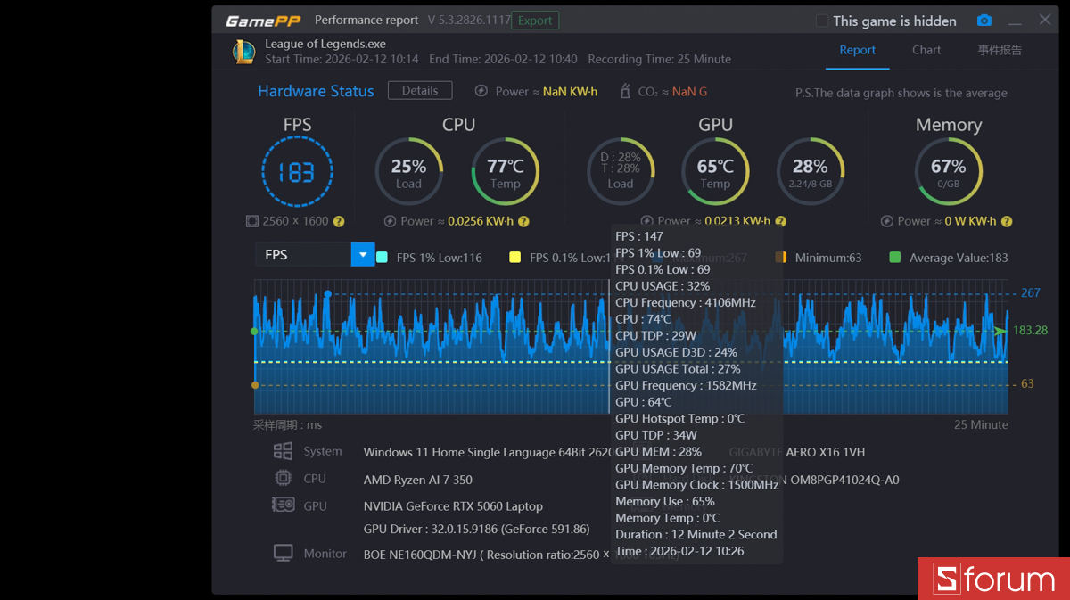Open the FPS metric dropdown
The image size is (1070, 600).
pyautogui.click(x=363, y=254)
